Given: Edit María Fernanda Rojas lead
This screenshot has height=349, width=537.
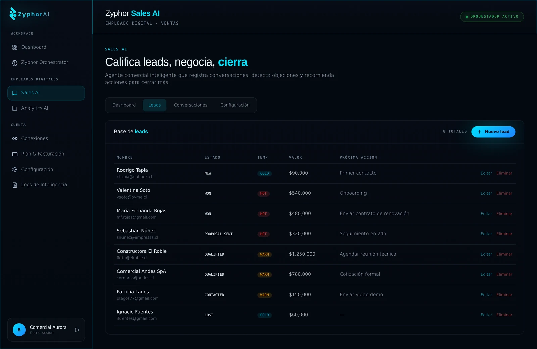Looking at the screenshot, I should pyautogui.click(x=486, y=214).
